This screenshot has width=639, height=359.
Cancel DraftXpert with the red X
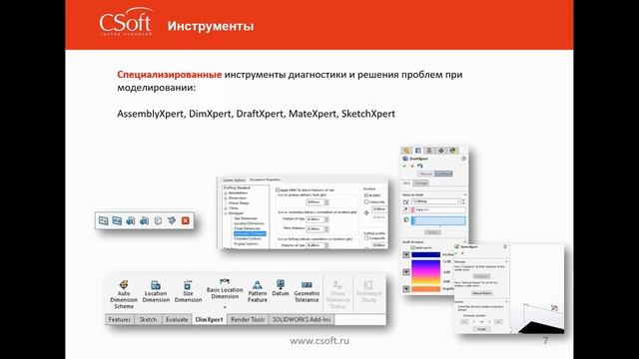(x=412, y=167)
